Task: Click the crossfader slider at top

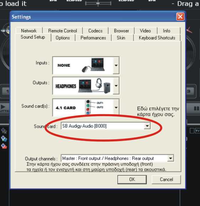Action: [x=98, y=3]
